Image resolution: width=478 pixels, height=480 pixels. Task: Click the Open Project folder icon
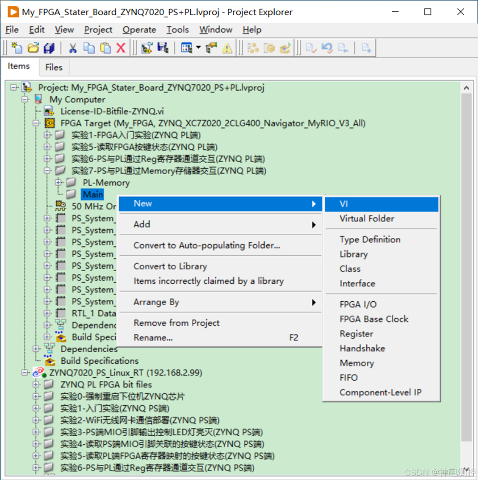coord(33,48)
